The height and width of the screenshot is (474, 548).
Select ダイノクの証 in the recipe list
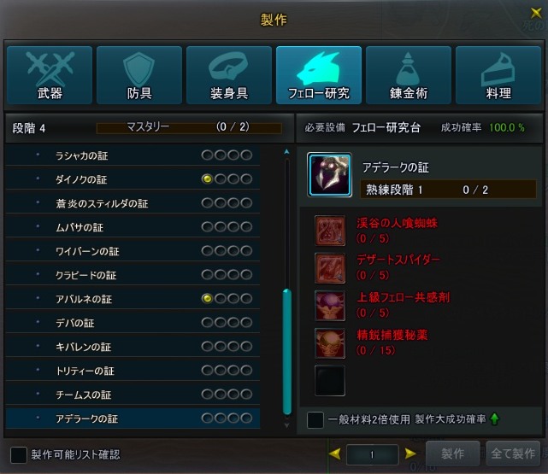tap(133, 179)
